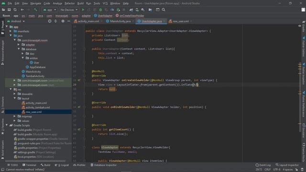This screenshot has height=172, width=306.
Task: Open the AVD Manager device icon
Action: pos(137,10)
